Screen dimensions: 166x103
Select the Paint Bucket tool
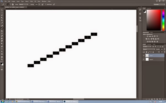coord(2,39)
